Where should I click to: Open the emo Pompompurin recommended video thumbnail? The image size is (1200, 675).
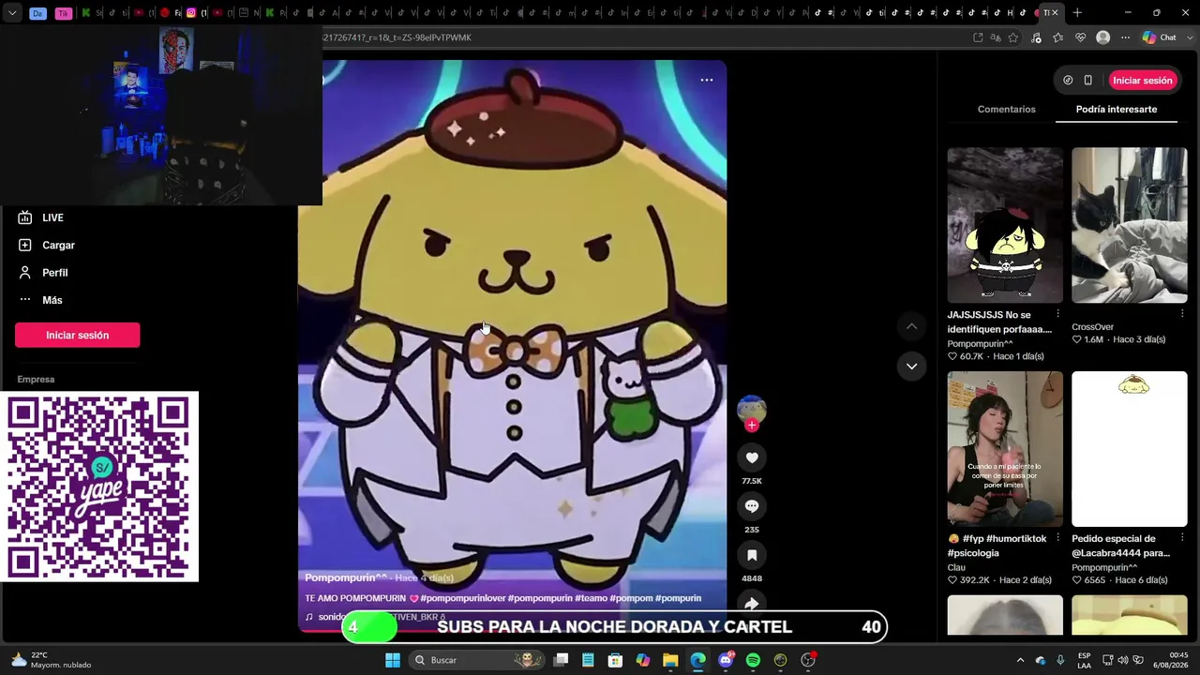tap(1005, 225)
